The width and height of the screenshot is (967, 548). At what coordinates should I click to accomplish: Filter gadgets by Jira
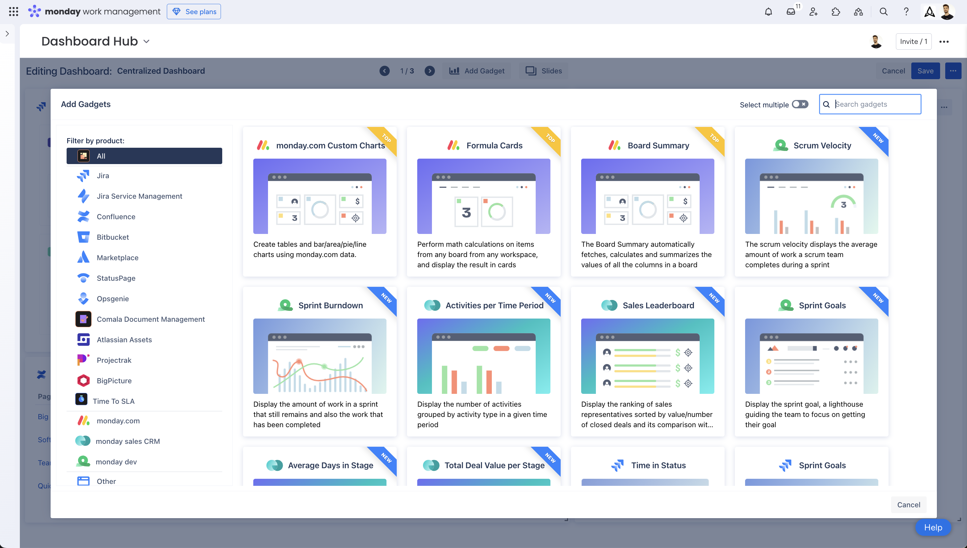click(144, 176)
